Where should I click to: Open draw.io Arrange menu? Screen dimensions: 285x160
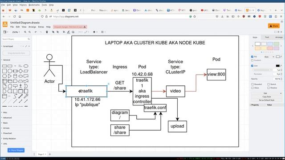[32, 27]
